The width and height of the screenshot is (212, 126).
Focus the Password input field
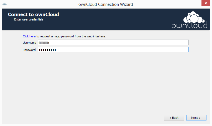[113, 50]
